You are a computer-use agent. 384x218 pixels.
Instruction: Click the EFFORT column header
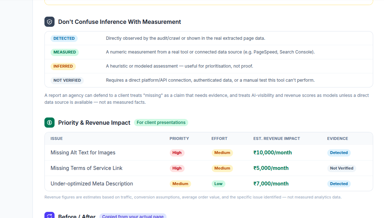pyautogui.click(x=219, y=138)
